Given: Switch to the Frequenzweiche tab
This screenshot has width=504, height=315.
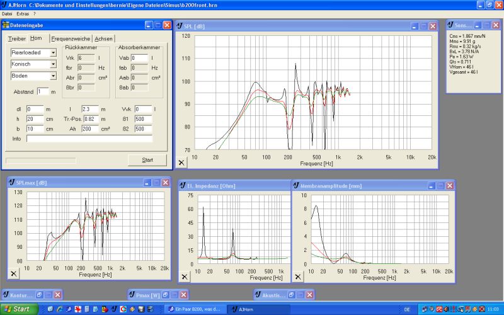Looking at the screenshot, I should pyautogui.click(x=71, y=38).
